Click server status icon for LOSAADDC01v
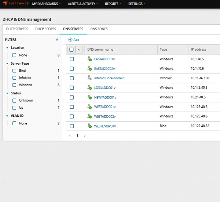Image resolution: width=220 pixels, height=202 pixels. (89, 87)
